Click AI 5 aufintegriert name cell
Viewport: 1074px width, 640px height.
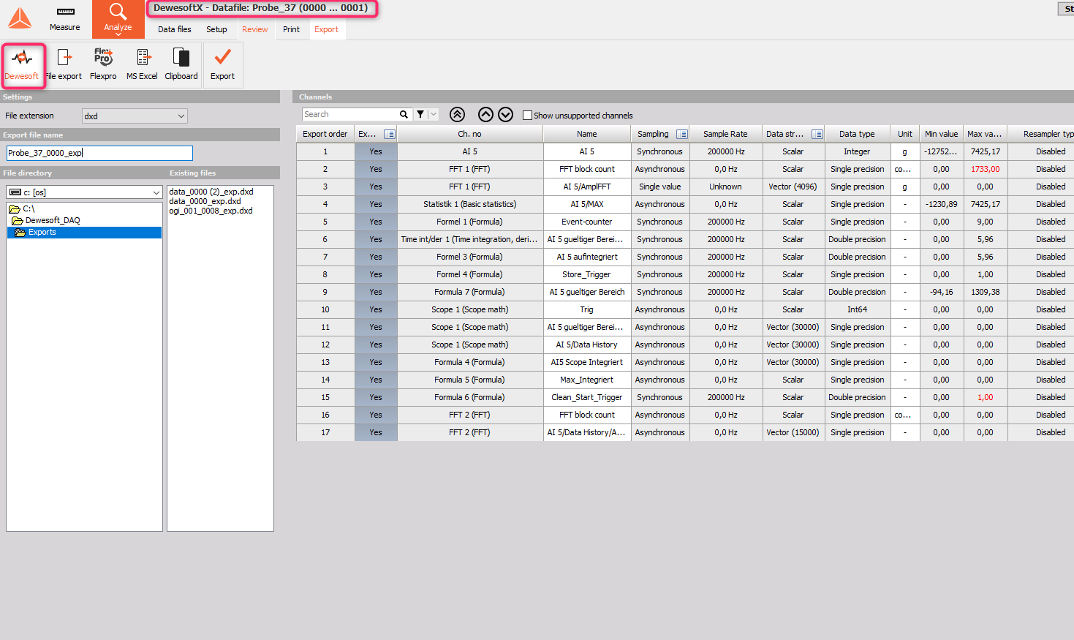[x=587, y=257]
